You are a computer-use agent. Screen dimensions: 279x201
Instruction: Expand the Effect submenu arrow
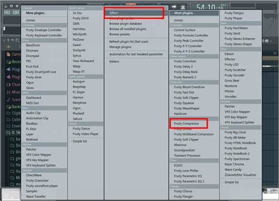(x=166, y=13)
